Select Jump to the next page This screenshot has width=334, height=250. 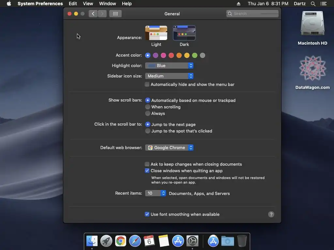[x=148, y=124]
